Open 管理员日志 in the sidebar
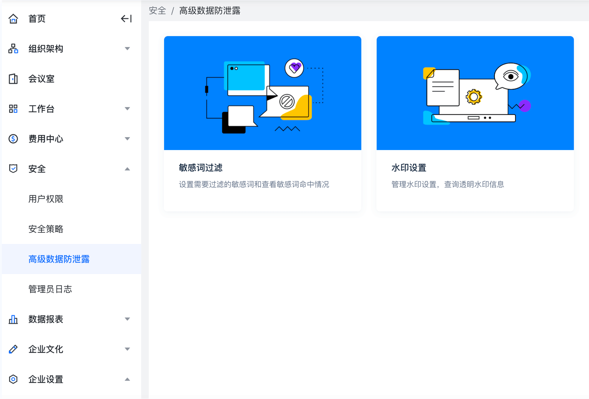 (x=50, y=289)
